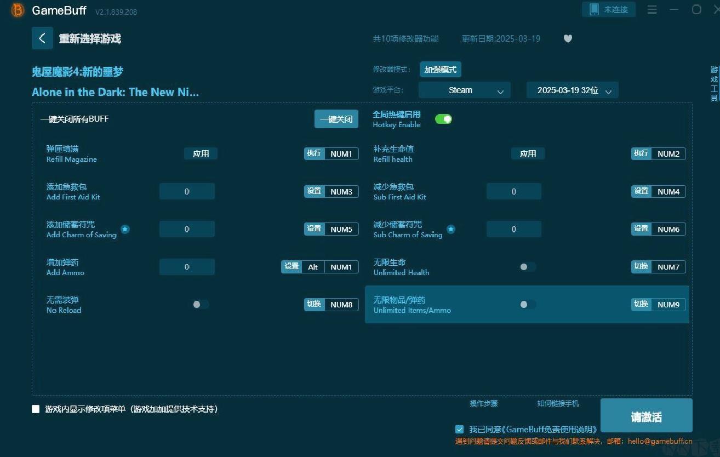Open the Steam platform dropdown
The width and height of the screenshot is (720, 457).
pos(465,90)
